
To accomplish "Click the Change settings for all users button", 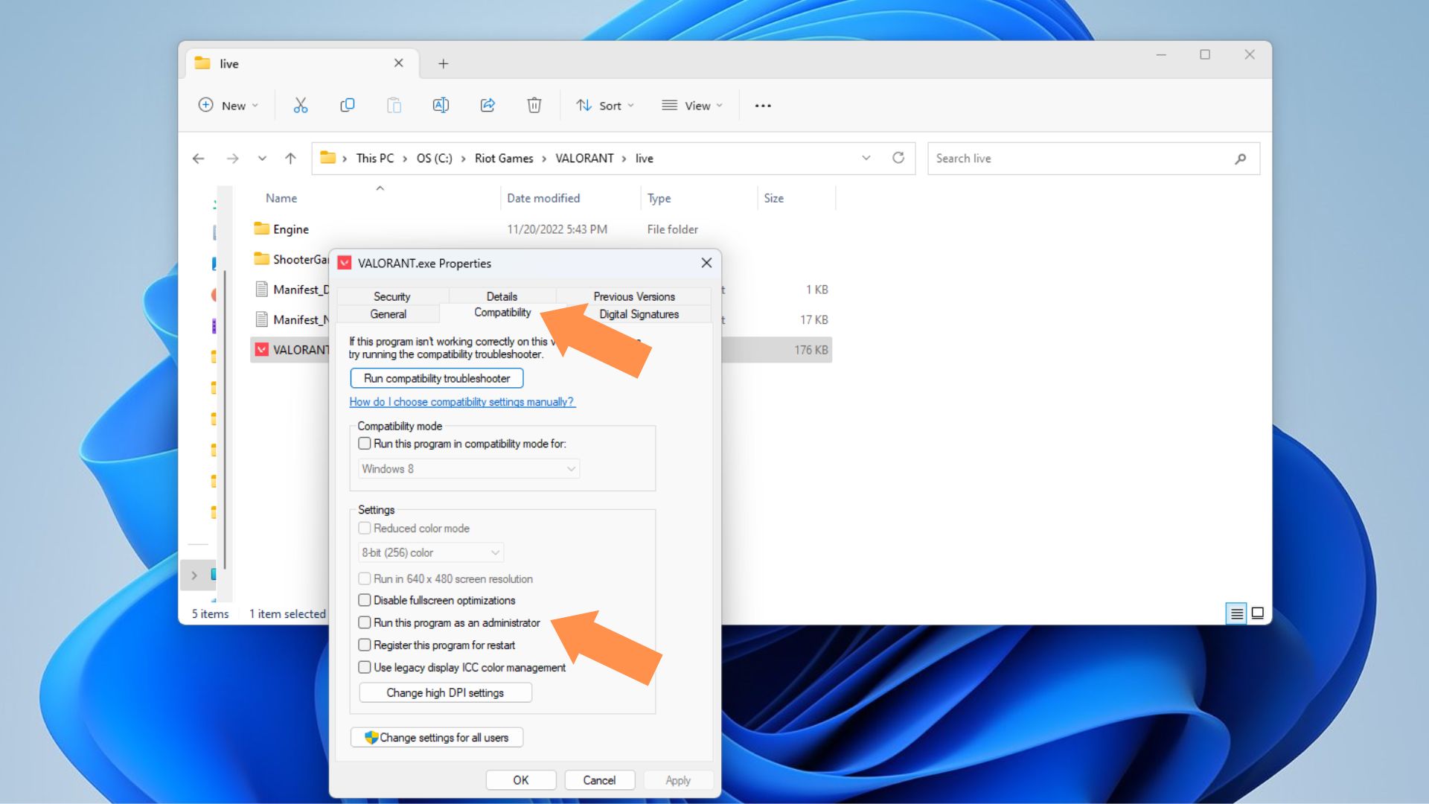I will 438,737.
